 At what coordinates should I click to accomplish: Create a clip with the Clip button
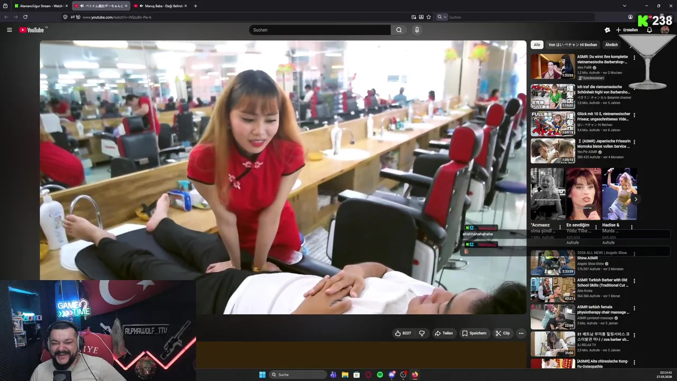point(502,333)
